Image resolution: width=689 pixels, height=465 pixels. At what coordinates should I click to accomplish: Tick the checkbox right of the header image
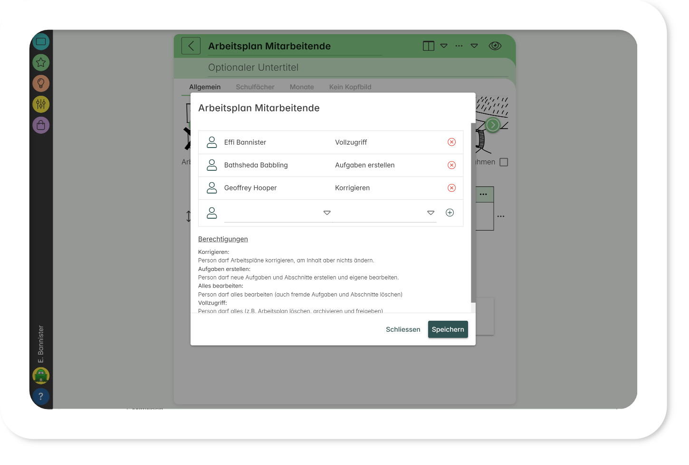(504, 162)
